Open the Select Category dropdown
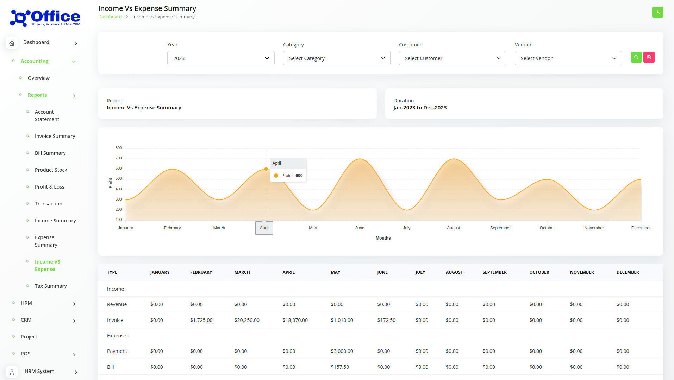Viewport: 674px width, 380px height. coord(336,58)
